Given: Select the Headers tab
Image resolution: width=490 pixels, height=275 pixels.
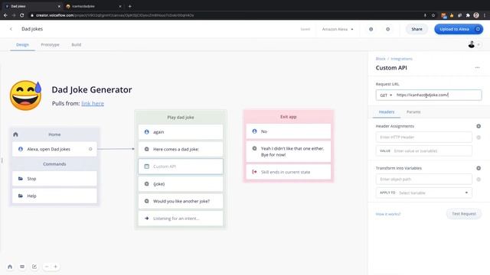Looking at the screenshot, I should (x=387, y=112).
